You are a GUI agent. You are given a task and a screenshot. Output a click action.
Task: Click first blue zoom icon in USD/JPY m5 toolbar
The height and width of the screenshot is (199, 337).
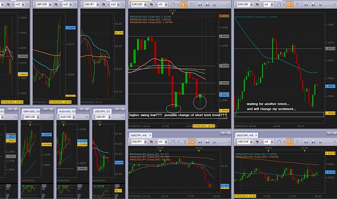pyautogui.click(x=200, y=142)
